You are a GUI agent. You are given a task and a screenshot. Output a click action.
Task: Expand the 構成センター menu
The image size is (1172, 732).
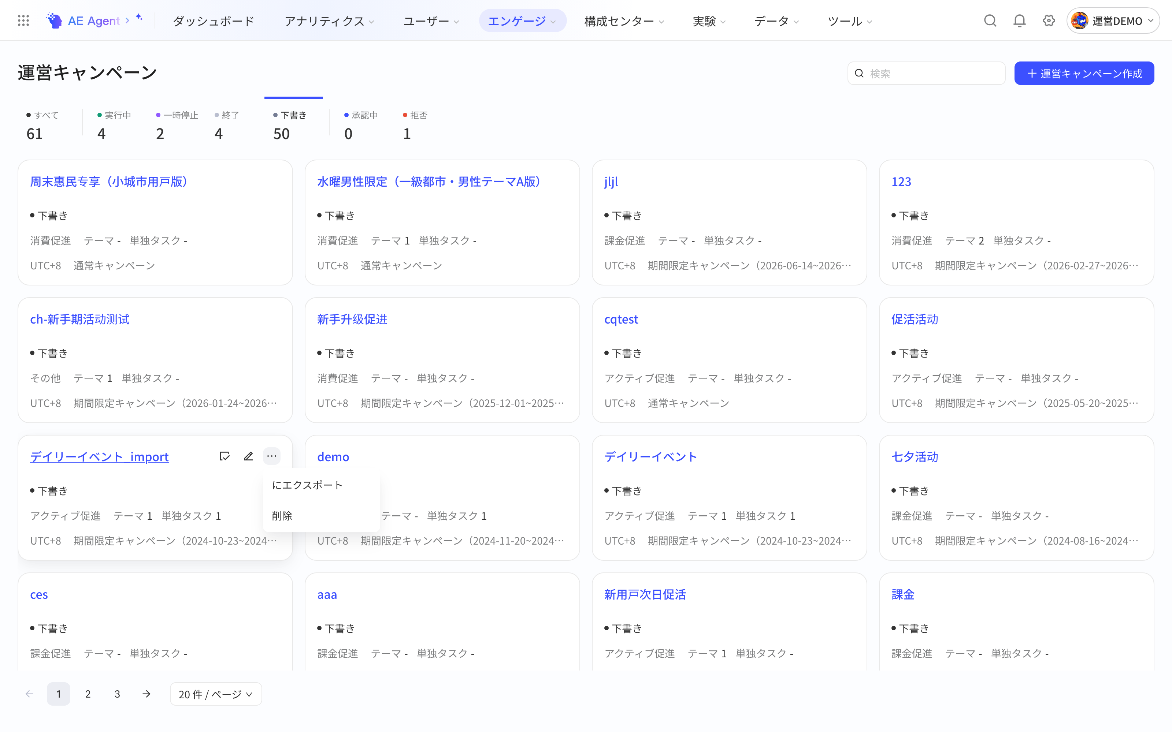coord(624,21)
